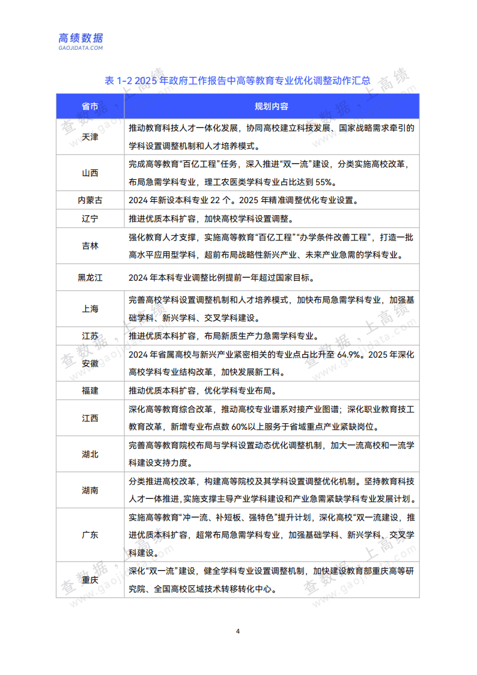Select the 重庆 province cell
This screenshot has height=675, width=477.
[x=90, y=580]
